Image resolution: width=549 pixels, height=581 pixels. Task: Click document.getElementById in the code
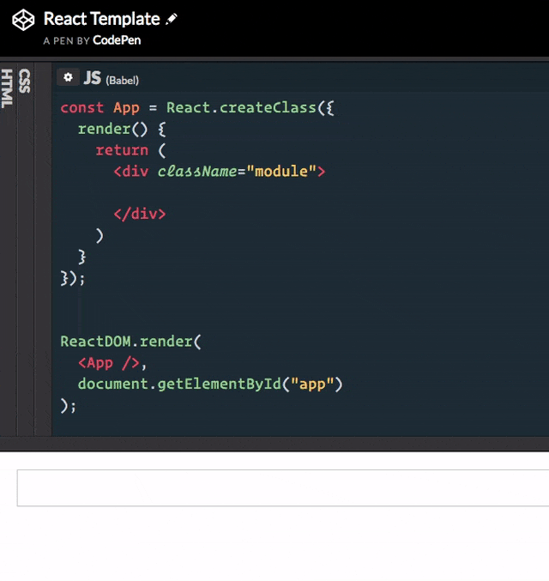(179, 384)
